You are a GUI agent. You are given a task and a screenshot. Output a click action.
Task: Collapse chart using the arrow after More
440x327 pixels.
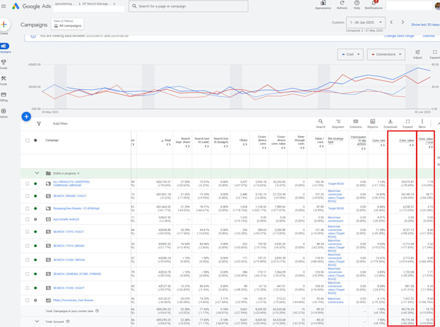438,123
